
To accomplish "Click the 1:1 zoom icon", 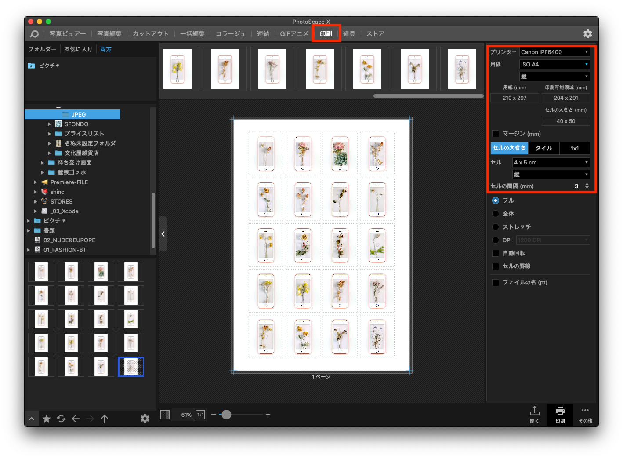I will tap(200, 415).
